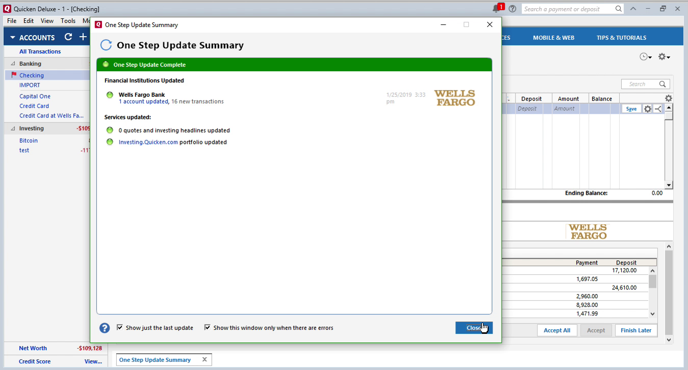This screenshot has height=370, width=688.
Task: Collapse the Banking account group
Action: [13, 64]
